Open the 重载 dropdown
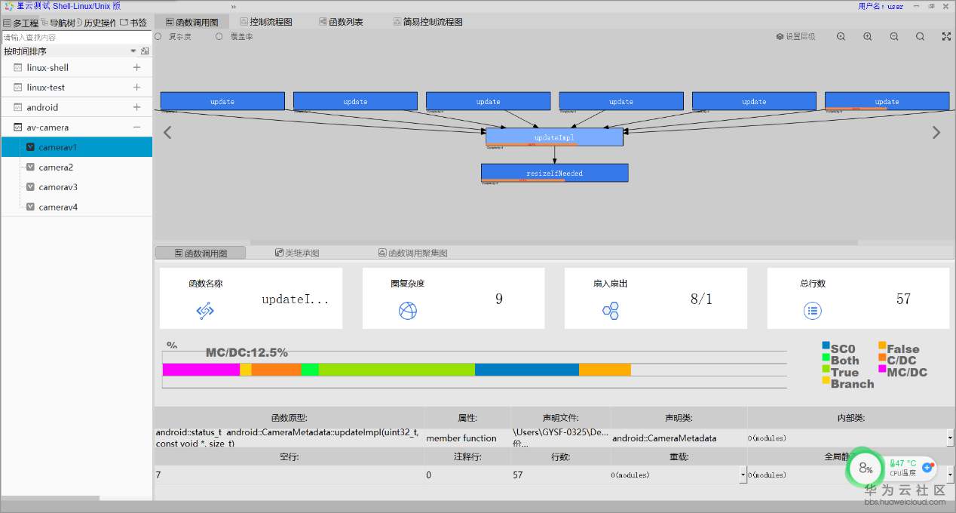Image resolution: width=956 pixels, height=513 pixels. click(743, 475)
